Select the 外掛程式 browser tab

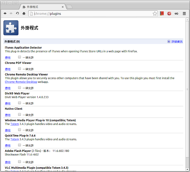point(42,7)
